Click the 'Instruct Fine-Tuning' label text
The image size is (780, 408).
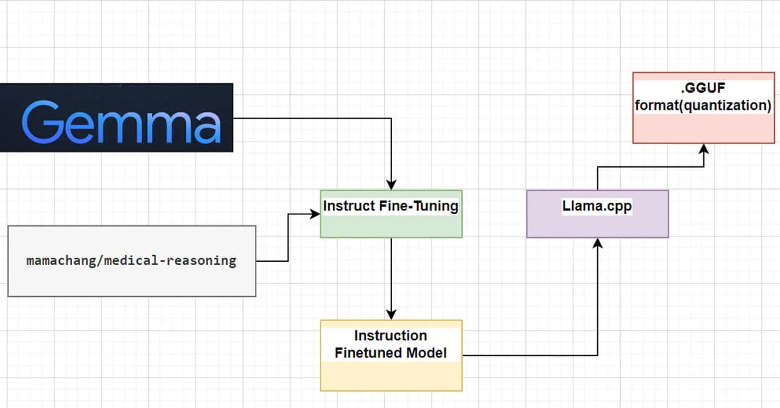coord(391,207)
